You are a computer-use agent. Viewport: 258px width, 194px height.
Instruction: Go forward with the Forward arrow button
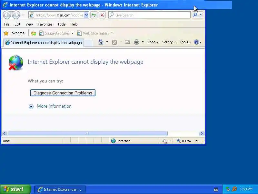pos(16,15)
